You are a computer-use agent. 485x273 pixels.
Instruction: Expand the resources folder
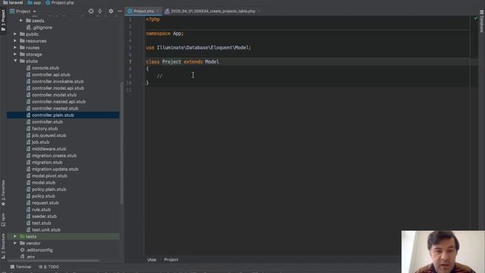point(15,41)
